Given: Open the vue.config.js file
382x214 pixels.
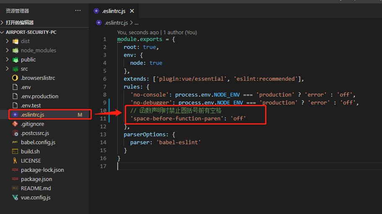Looking at the screenshot, I should 36,197.
